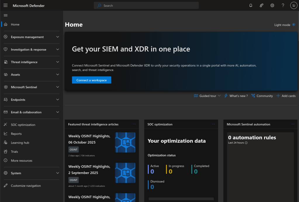
Task: Open the notifications bell icon
Action: 251,6
